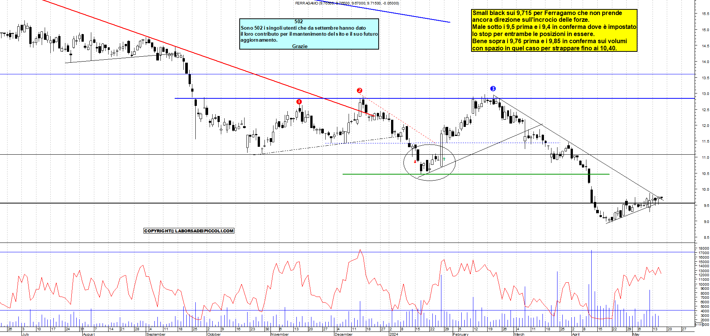Click the '2024' year label on time axis
The height and width of the screenshot is (336, 710).
pos(394,334)
